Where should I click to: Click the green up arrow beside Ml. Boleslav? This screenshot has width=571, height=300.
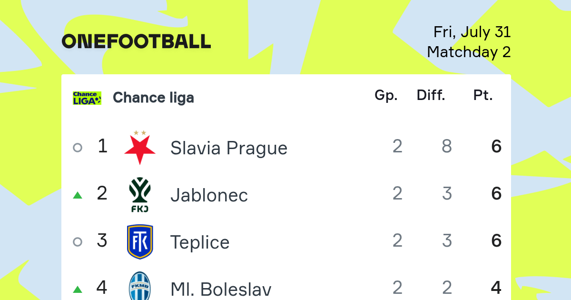point(78,289)
